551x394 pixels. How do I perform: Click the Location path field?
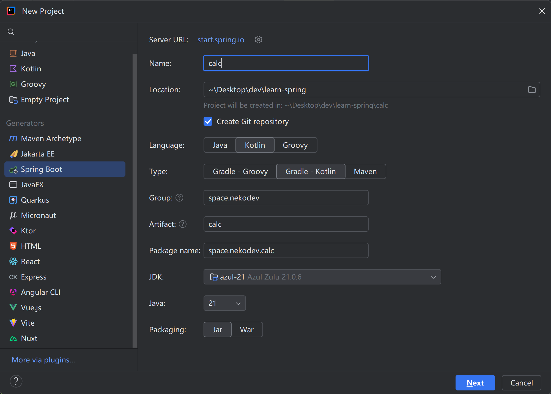tap(372, 90)
